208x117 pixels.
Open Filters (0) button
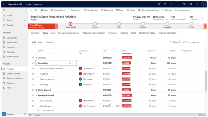(175, 42)
